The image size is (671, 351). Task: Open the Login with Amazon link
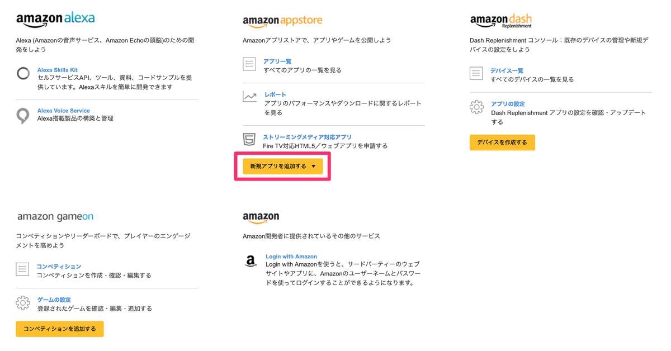(291, 256)
